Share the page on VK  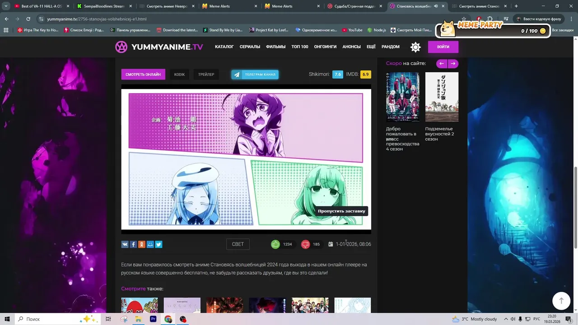coord(125,244)
